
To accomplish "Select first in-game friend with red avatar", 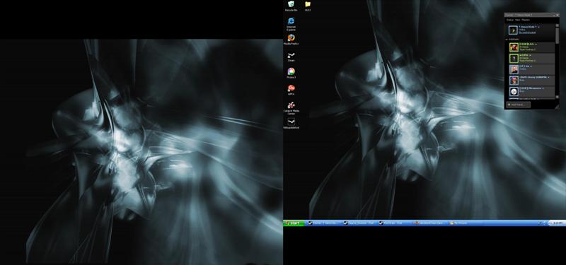I will 532,47.
